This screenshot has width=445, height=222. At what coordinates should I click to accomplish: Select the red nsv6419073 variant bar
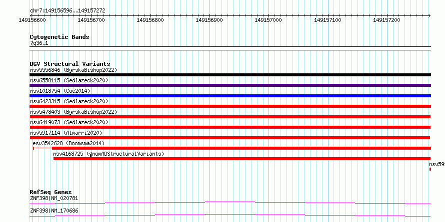230,127
